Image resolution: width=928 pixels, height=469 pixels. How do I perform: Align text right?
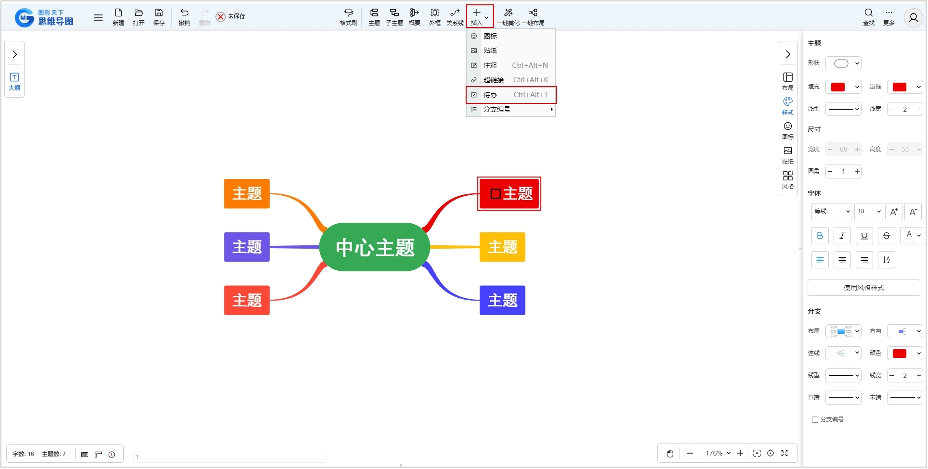864,260
